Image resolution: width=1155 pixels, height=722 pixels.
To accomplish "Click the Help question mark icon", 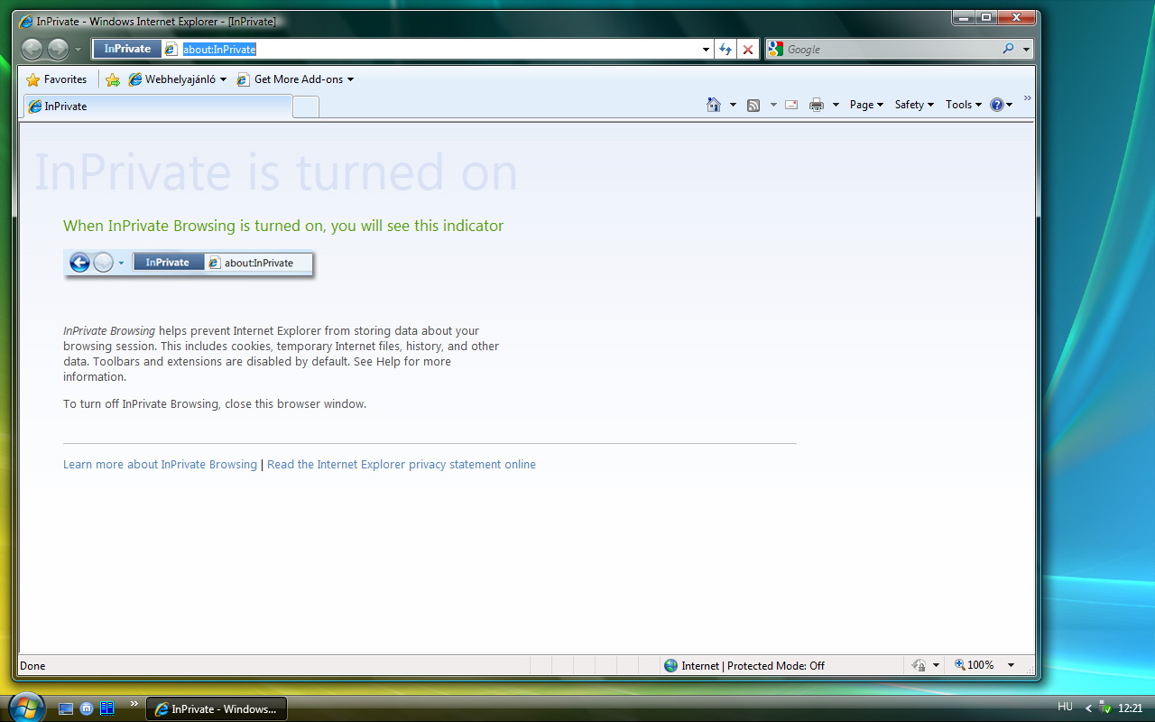I will pyautogui.click(x=997, y=105).
